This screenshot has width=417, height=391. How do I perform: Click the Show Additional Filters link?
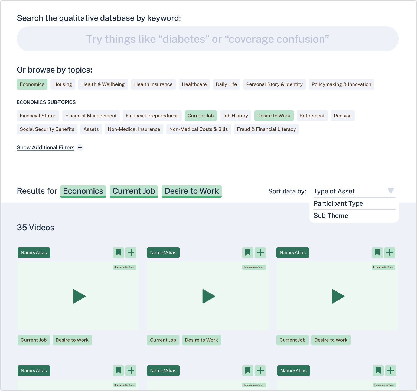point(45,147)
